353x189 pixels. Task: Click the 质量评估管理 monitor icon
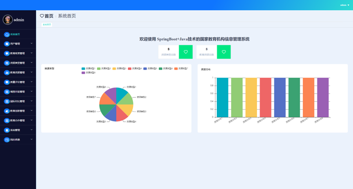coord(7,82)
